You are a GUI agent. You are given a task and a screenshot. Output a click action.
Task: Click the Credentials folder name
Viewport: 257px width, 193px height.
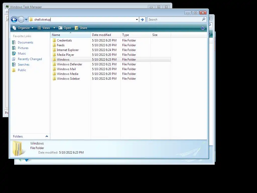[64, 40]
